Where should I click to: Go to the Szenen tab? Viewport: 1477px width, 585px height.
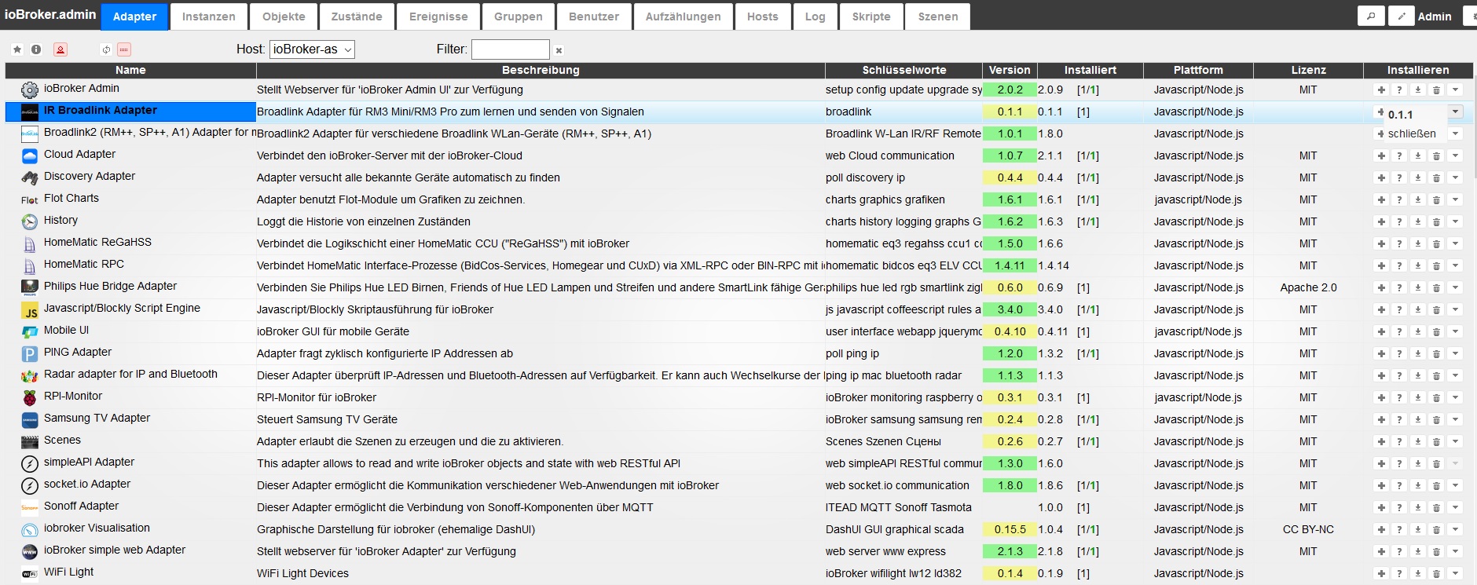(x=938, y=16)
